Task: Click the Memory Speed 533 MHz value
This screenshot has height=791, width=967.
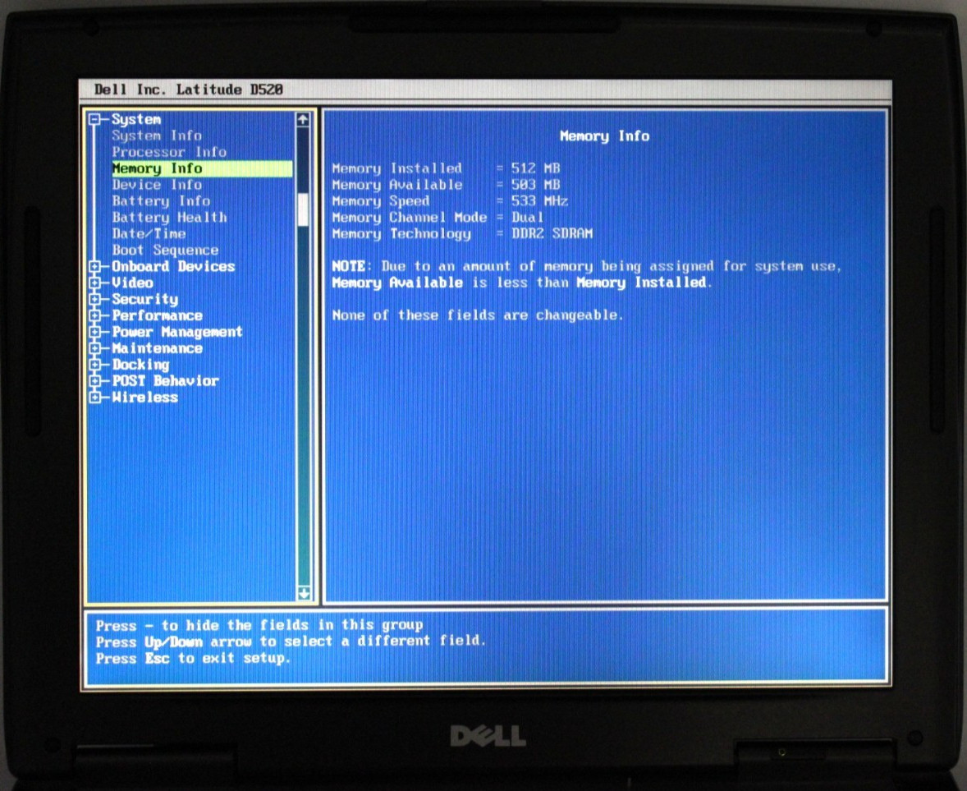Action: (x=539, y=201)
